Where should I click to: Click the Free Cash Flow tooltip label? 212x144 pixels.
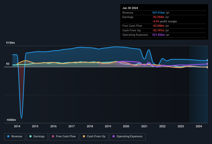[x=132, y=26]
